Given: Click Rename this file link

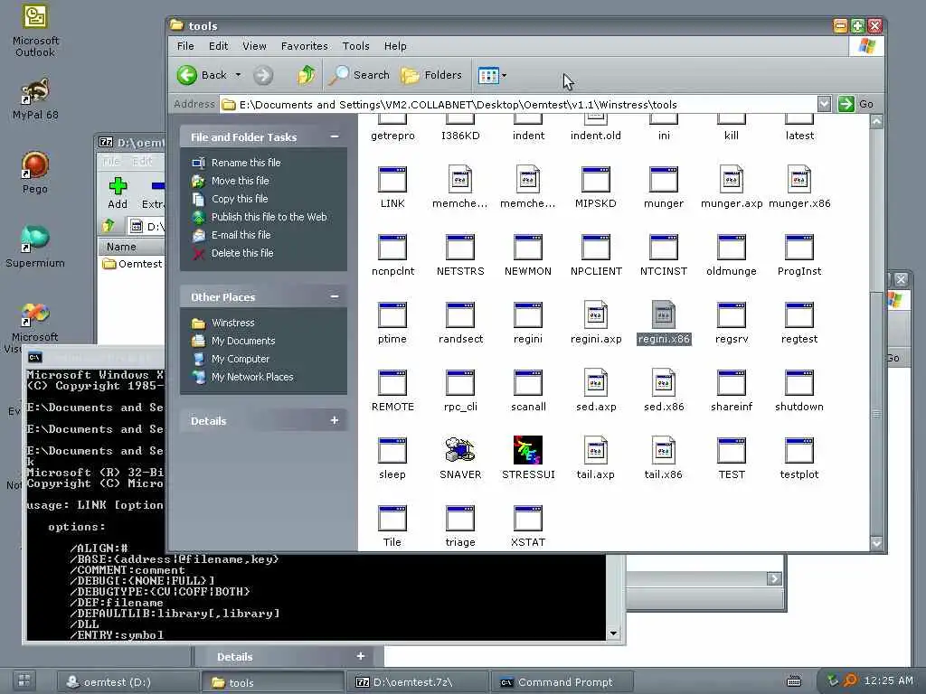Looking at the screenshot, I should [246, 163].
